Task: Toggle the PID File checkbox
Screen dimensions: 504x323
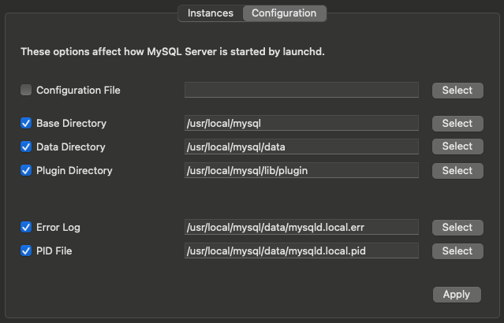Action: [26, 251]
